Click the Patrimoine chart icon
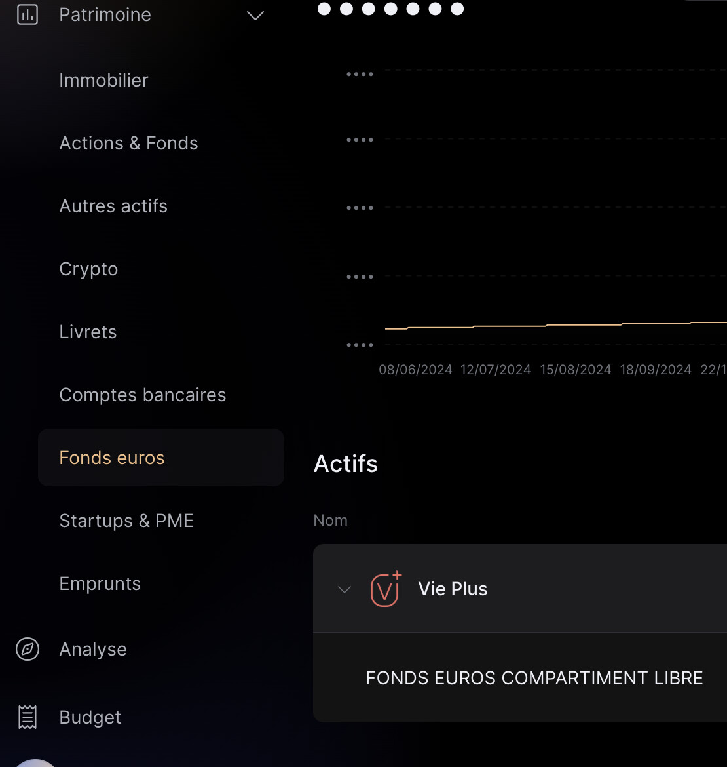727x767 pixels. [28, 14]
